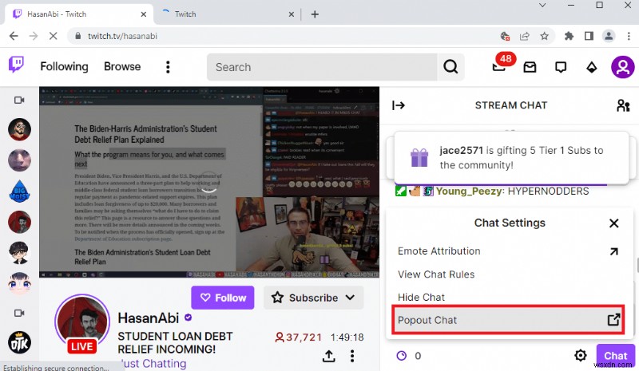Image resolution: width=639 pixels, height=371 pixels.
Task: Open the three-dot more menu beside Browse
Action: pyautogui.click(x=168, y=67)
